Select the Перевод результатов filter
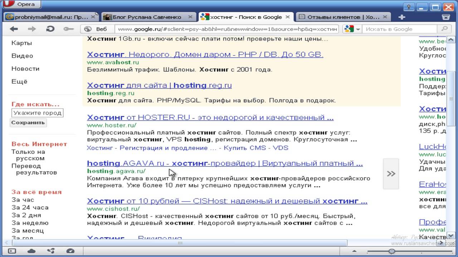 pos(34,169)
